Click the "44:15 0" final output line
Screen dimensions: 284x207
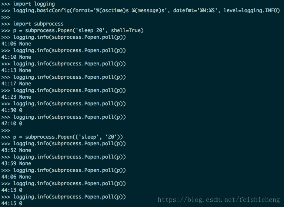[12, 204]
